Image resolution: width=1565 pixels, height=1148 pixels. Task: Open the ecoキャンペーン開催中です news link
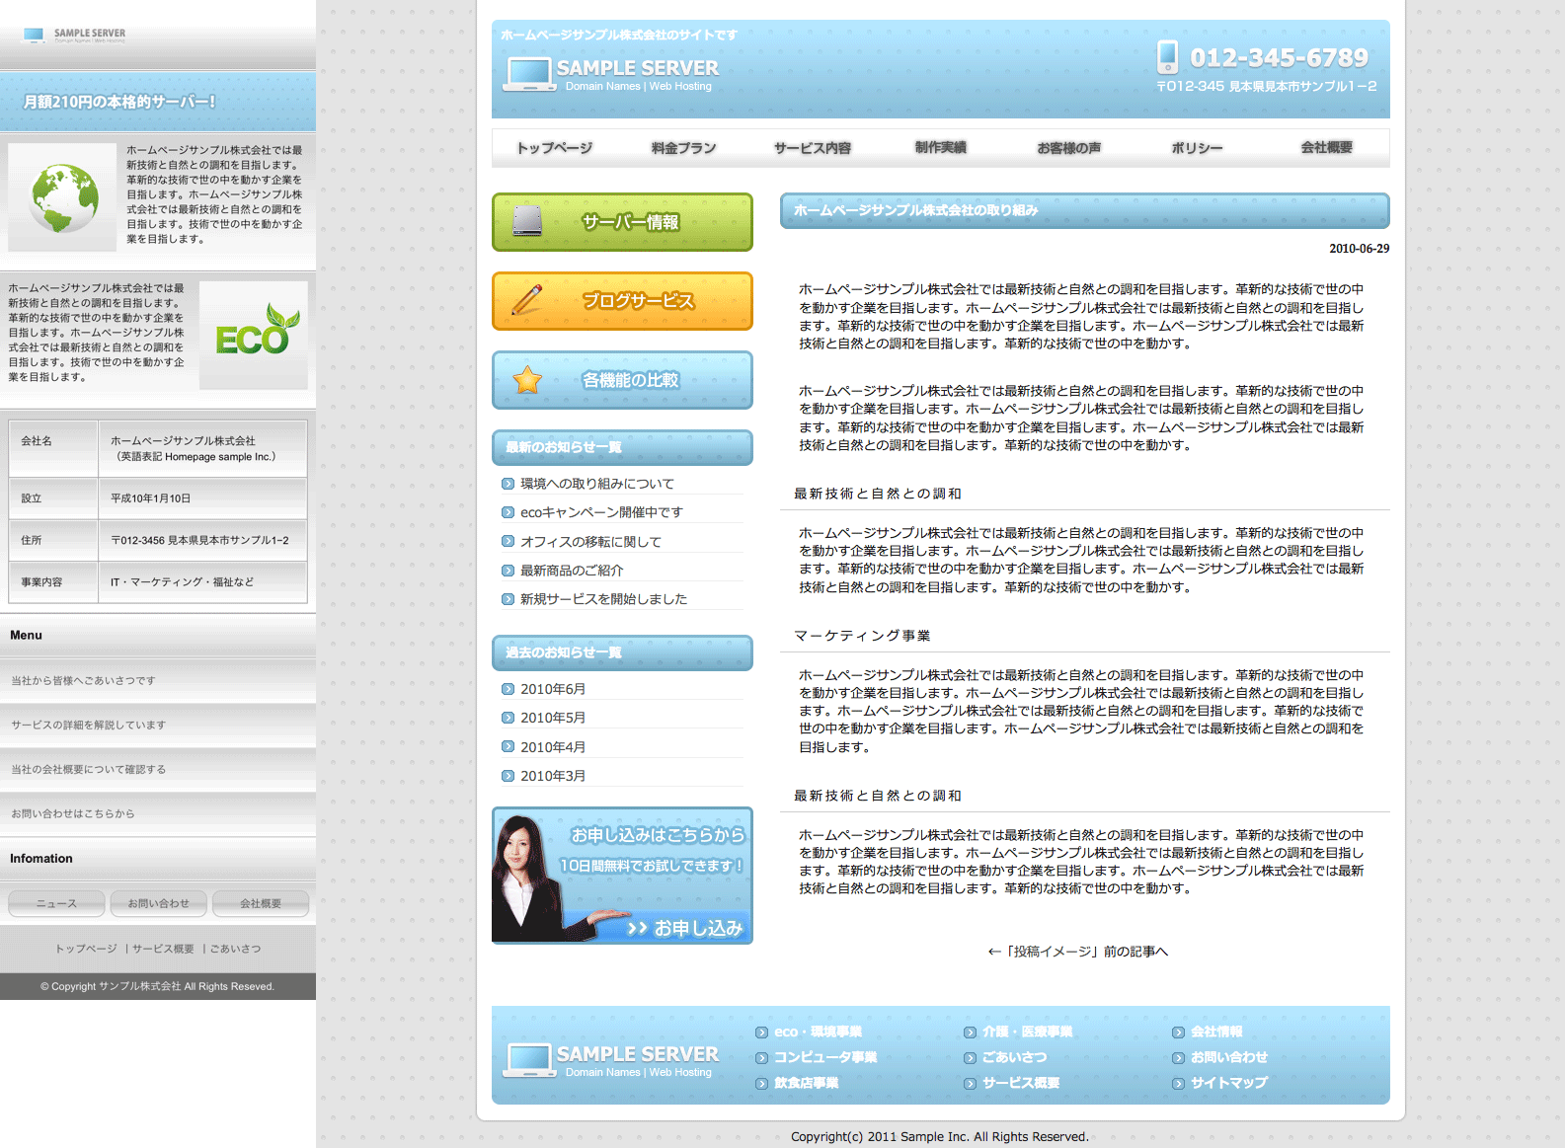601,512
